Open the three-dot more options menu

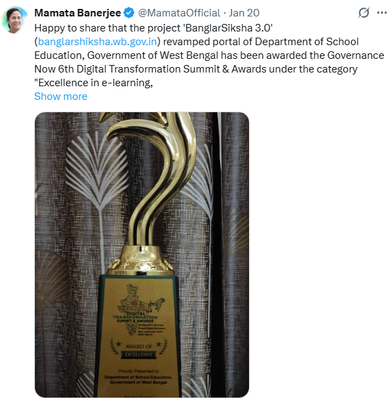click(x=382, y=12)
